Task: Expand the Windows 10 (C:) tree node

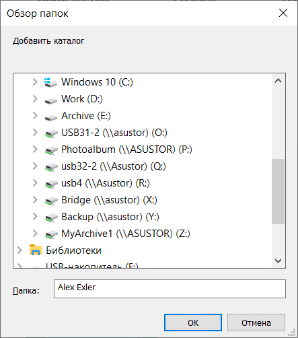Action: pyautogui.click(x=35, y=81)
